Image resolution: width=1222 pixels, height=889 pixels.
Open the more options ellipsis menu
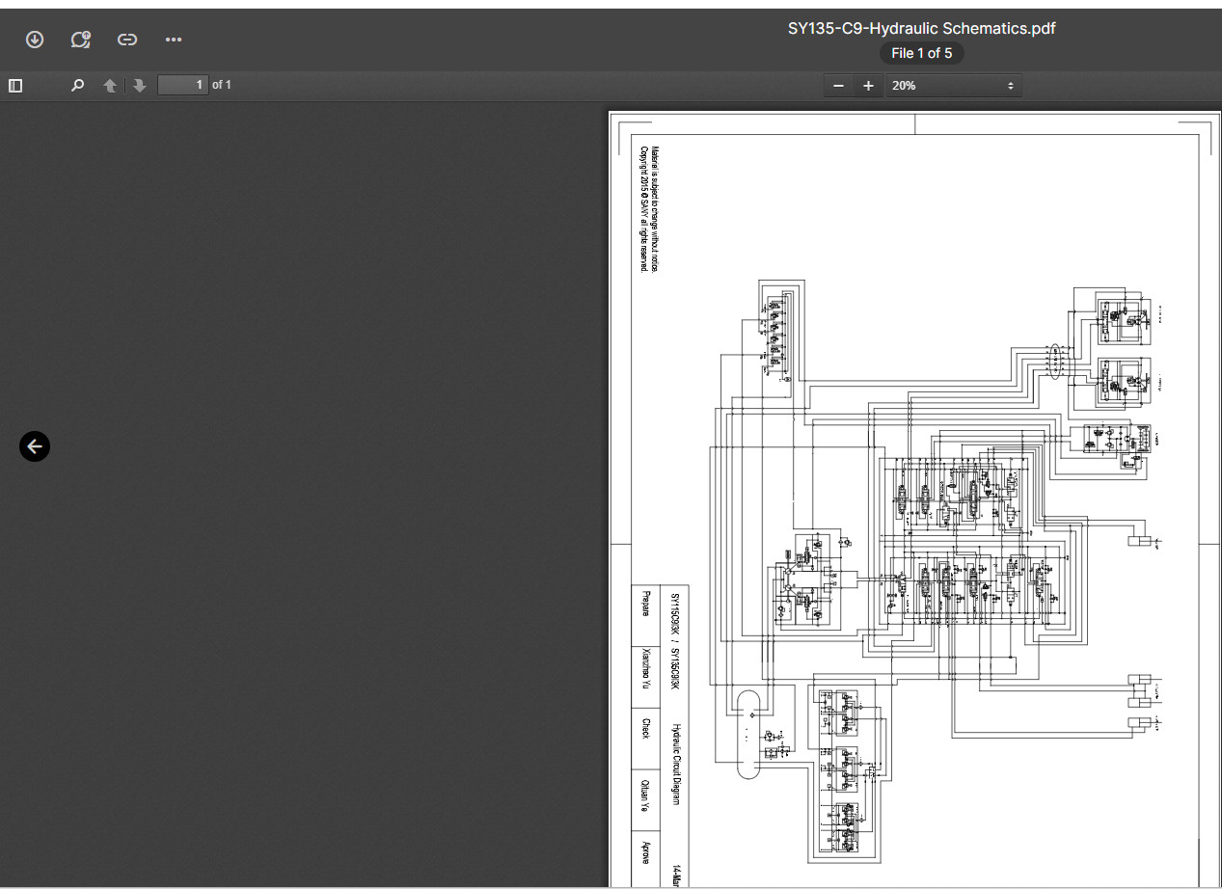174,40
